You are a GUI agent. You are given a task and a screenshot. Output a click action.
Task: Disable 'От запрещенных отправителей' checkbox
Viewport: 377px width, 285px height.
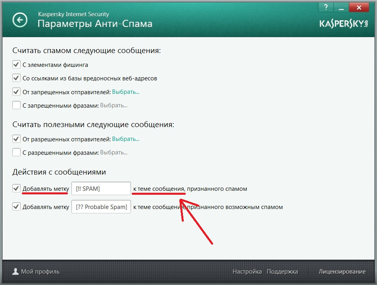tap(16, 92)
